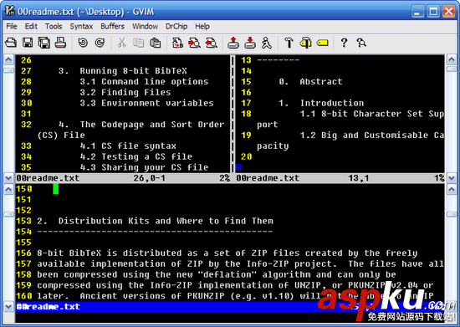Click the up arrow of the bottom pane's right scrollbar

(452, 190)
